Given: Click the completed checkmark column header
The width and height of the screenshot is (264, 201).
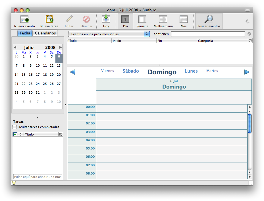Looking at the screenshot, I should [x=15, y=134].
